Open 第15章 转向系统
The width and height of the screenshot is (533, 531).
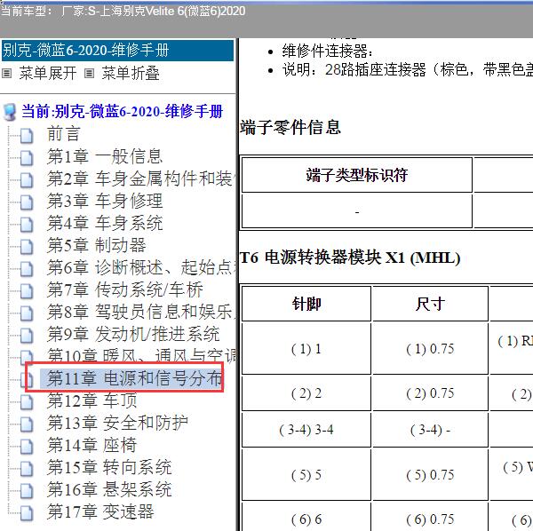pyautogui.click(x=109, y=467)
